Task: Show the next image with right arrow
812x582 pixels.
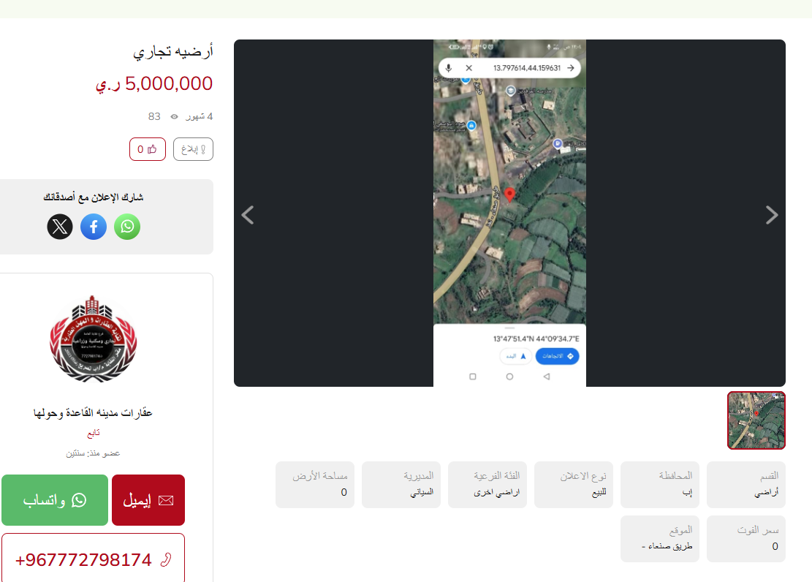Action: 772,214
